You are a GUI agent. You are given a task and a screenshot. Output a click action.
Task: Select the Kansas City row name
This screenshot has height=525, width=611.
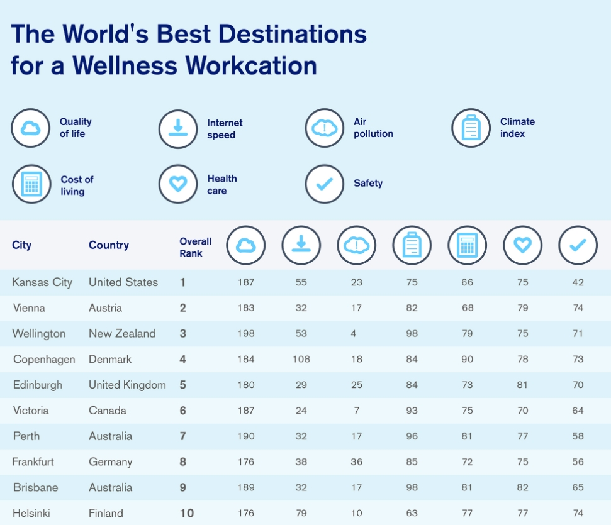[42, 282]
